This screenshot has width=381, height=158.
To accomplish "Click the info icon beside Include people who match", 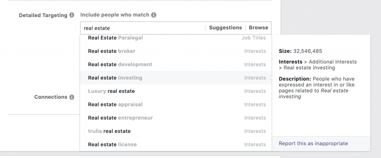I will [154, 15].
